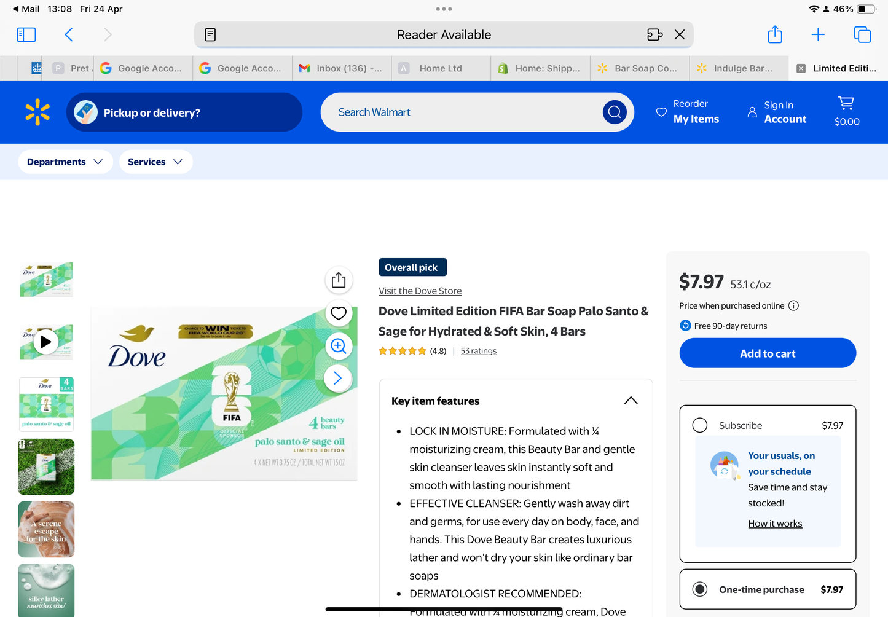Zoom product image with magnifier plus icon
Viewport: 888px width, 617px height.
tap(339, 345)
